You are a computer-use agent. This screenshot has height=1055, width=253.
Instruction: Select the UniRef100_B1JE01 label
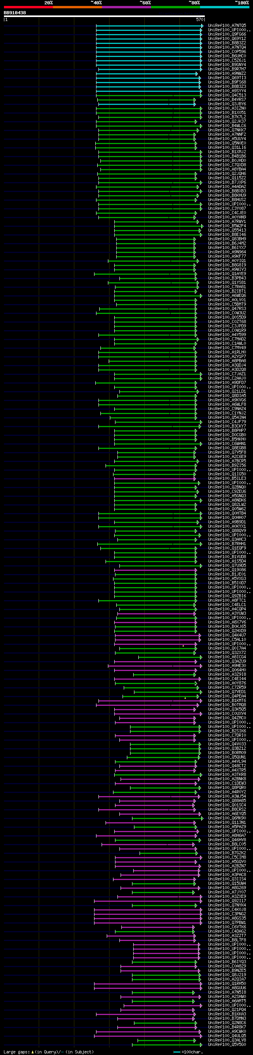click(x=227, y=574)
